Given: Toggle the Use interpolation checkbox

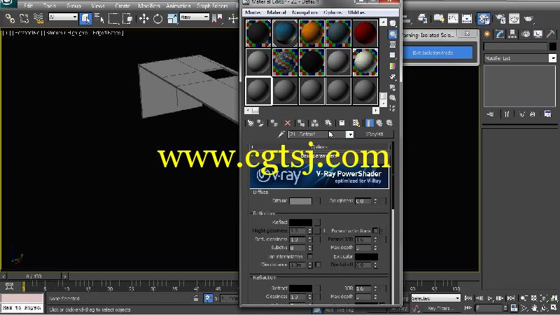Looking at the screenshot, I should 309,256.
